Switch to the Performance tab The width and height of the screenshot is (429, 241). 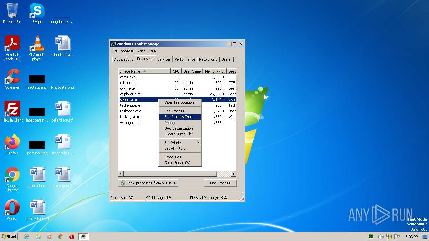point(185,59)
